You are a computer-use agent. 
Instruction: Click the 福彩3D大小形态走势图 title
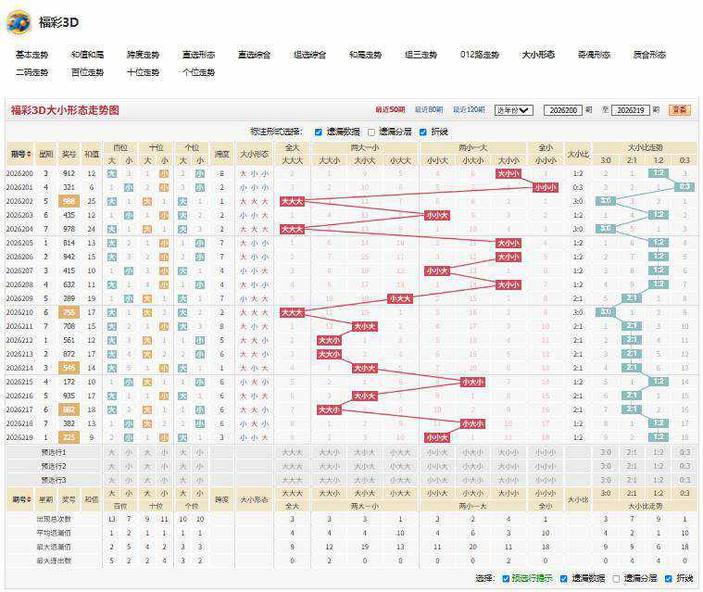(65, 110)
